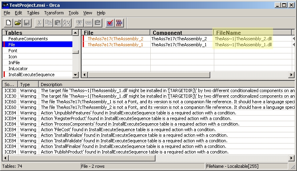Select ICE60 warning for TheAss7e17cTheAssembly_1
Viewport: 297px width, 171px height.
click(x=149, y=102)
